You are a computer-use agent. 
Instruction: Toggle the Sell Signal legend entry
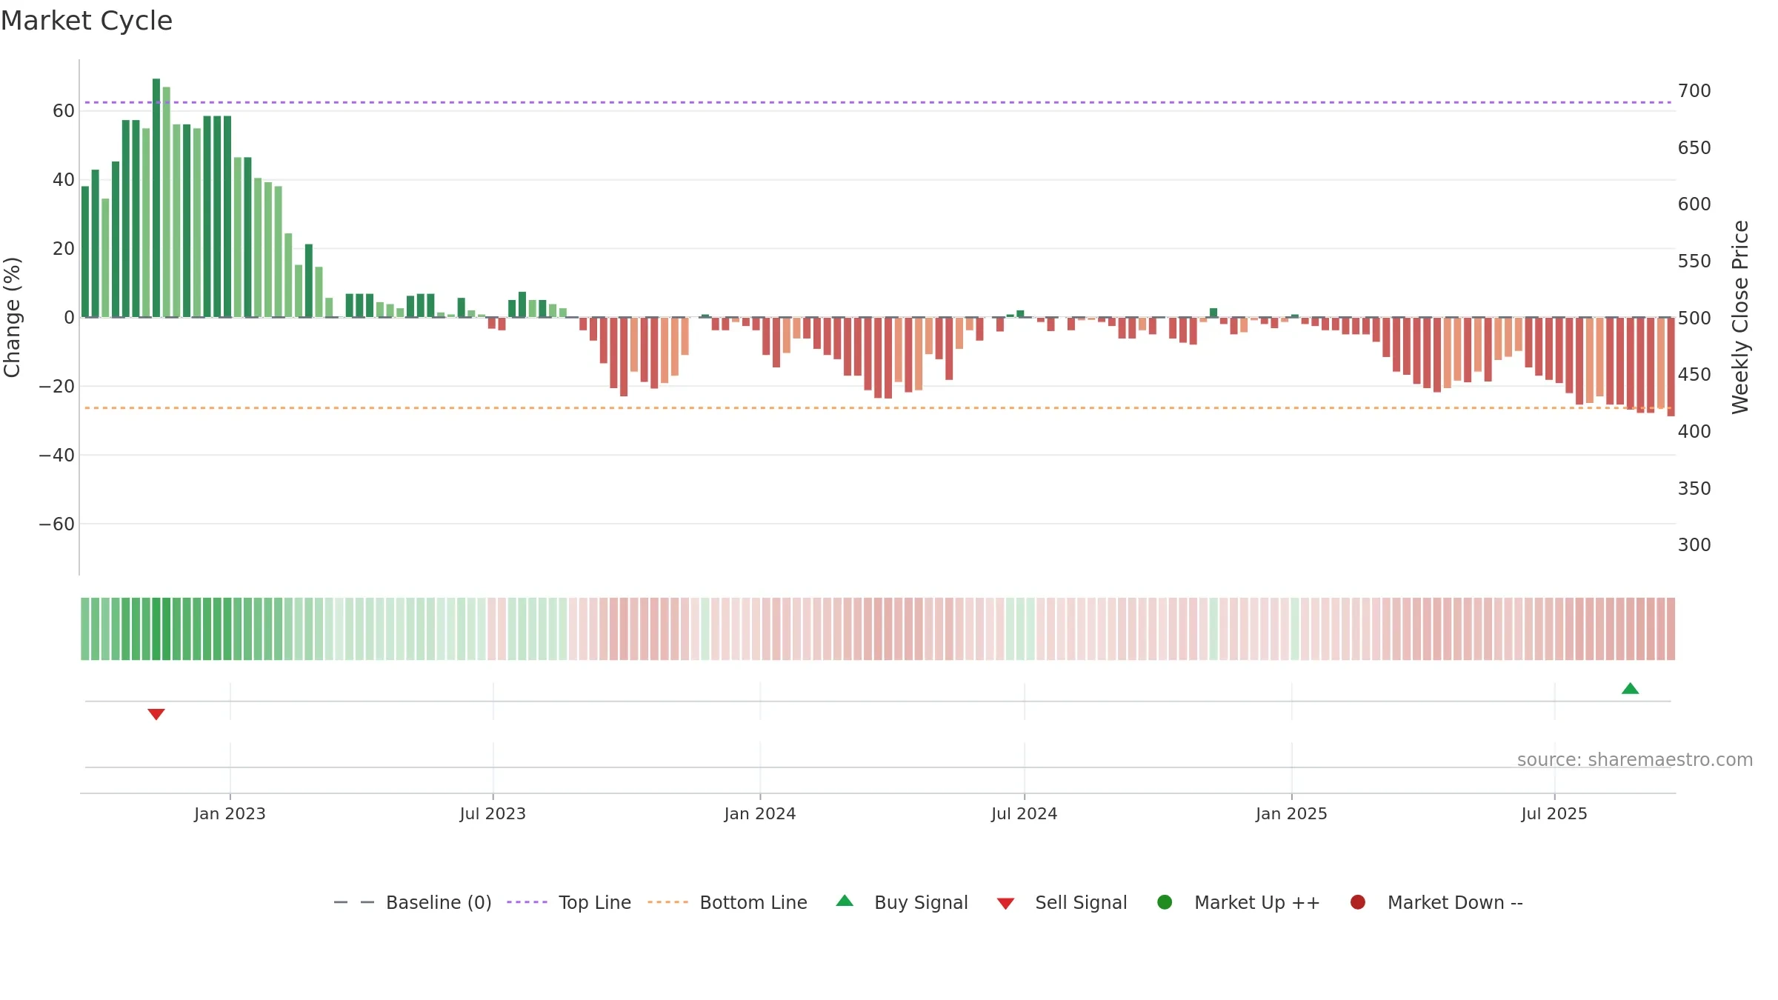[1062, 902]
